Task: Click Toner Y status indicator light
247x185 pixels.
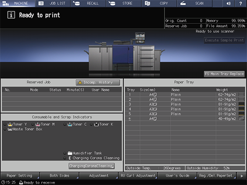Action: coord(5,124)
